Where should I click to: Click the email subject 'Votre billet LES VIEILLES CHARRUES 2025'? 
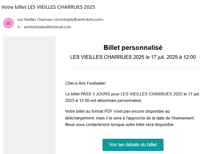48,7
